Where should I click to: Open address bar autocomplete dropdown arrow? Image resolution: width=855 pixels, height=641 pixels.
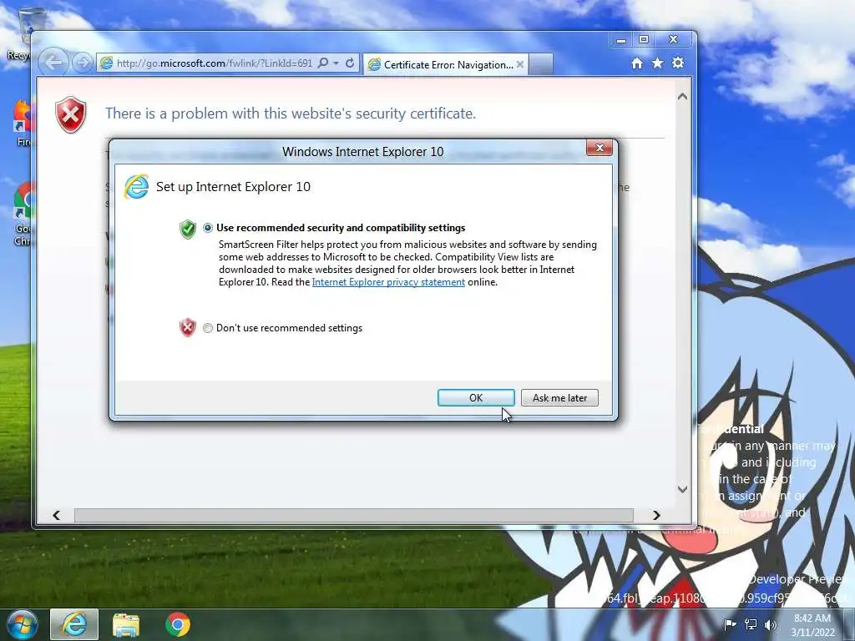pos(336,63)
